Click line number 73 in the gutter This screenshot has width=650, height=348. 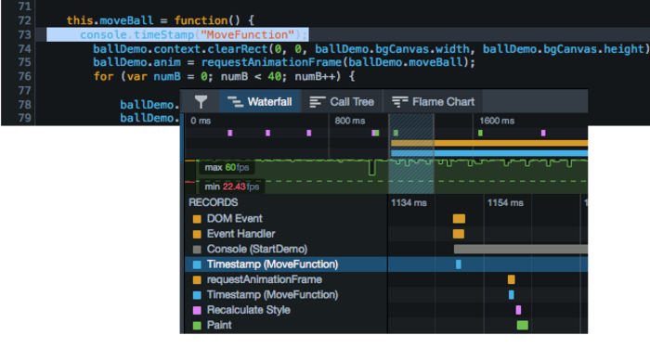[24, 35]
